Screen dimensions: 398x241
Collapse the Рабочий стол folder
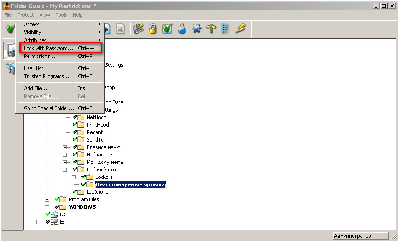tap(65, 170)
